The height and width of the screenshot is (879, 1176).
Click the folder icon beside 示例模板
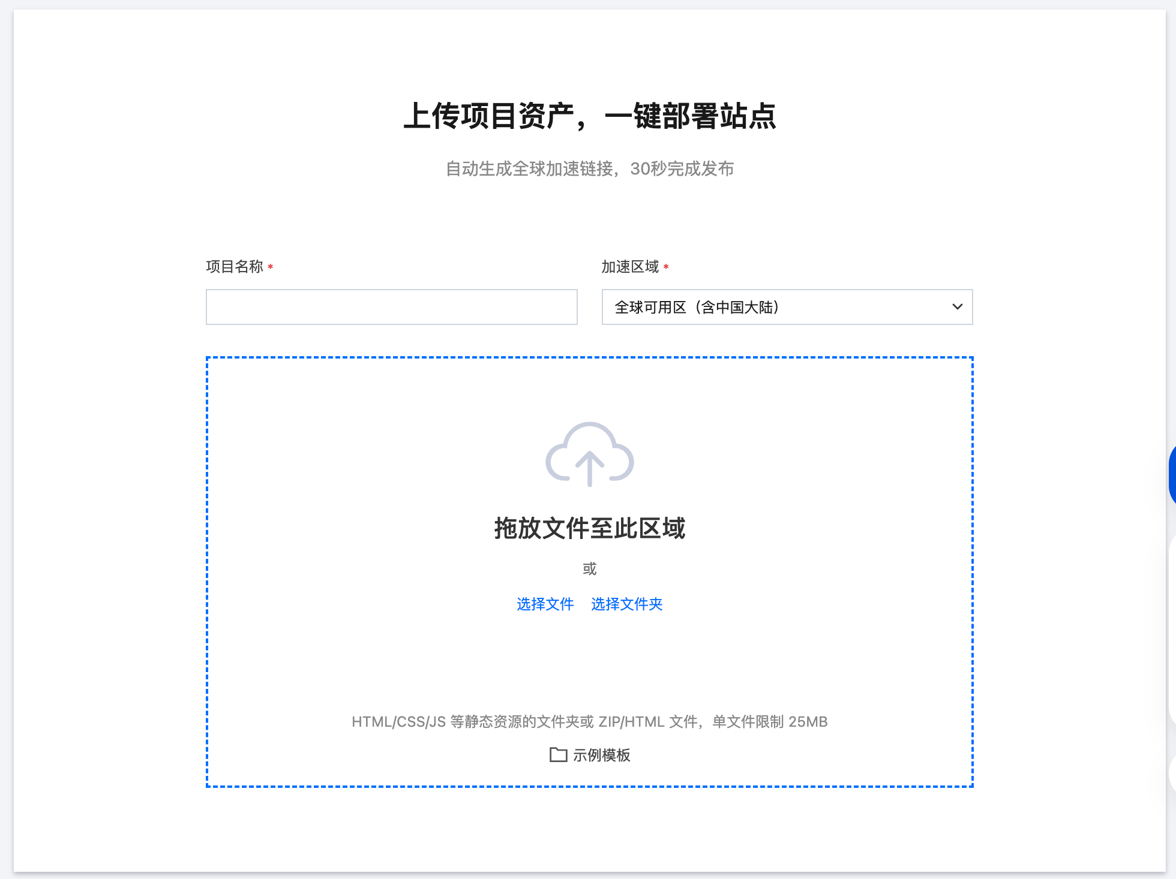[558, 755]
